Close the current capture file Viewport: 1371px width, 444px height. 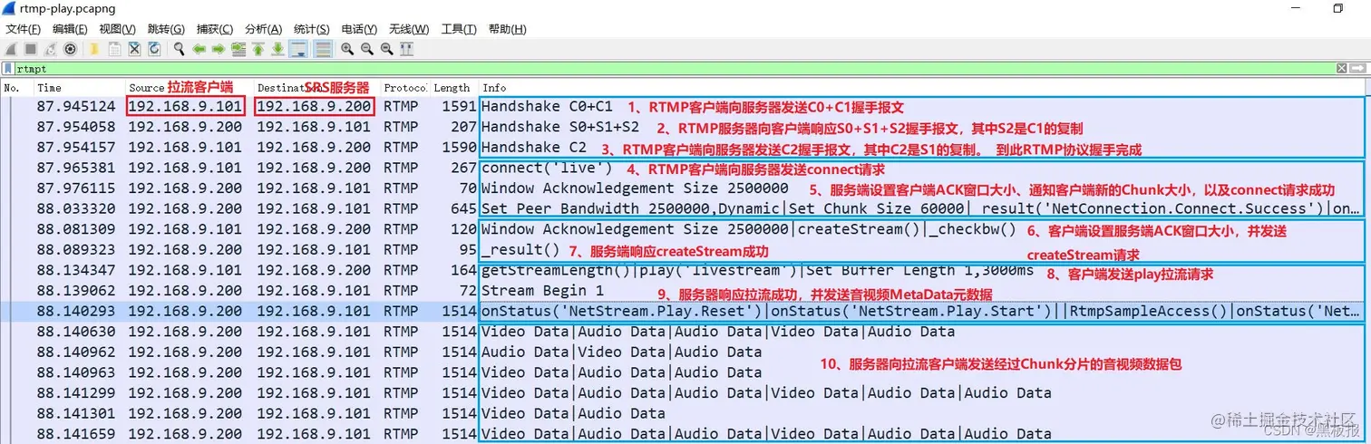134,49
